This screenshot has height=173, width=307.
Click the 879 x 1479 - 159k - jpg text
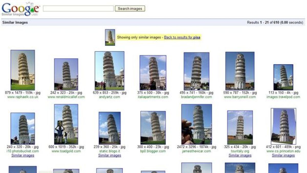(x=23, y=93)
